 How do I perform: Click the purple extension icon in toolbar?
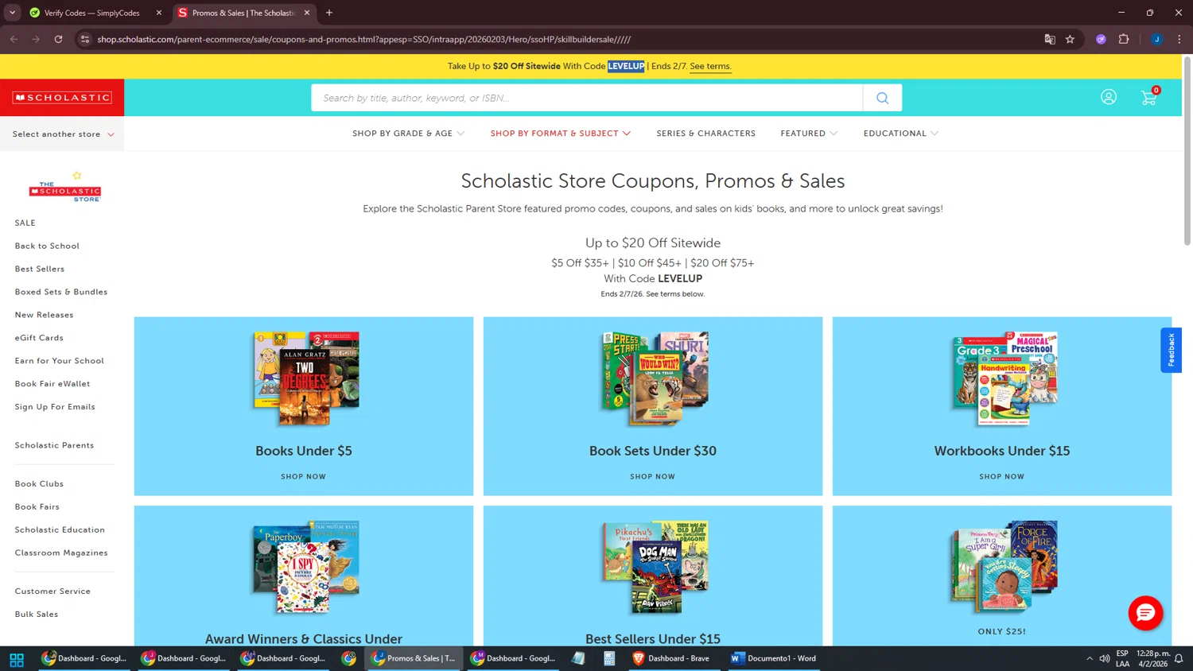pos(1101,39)
